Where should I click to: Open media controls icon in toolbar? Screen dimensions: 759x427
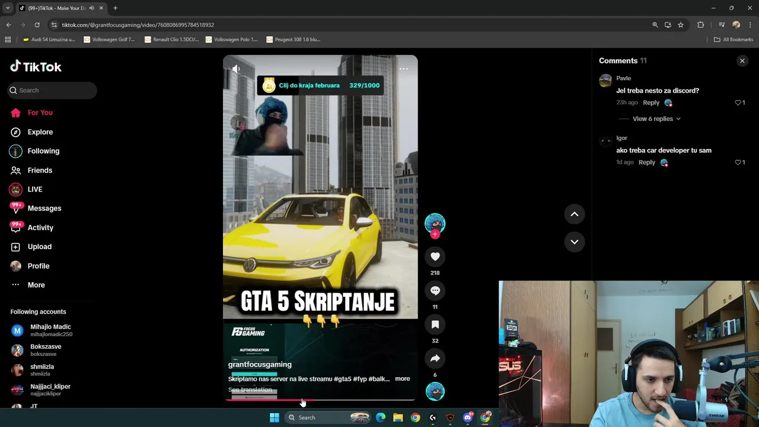722,25
